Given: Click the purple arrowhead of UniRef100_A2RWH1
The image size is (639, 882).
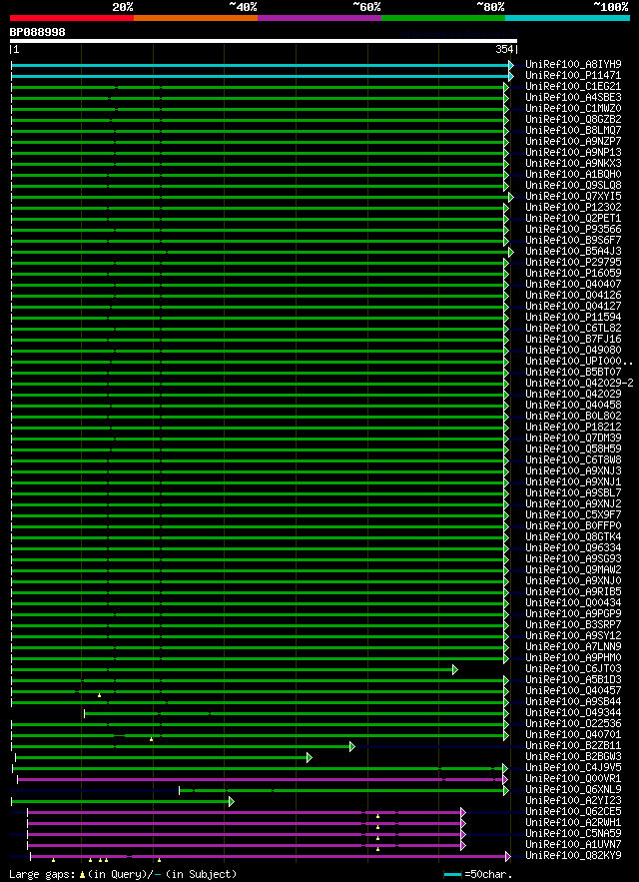Looking at the screenshot, I should tap(463, 823).
